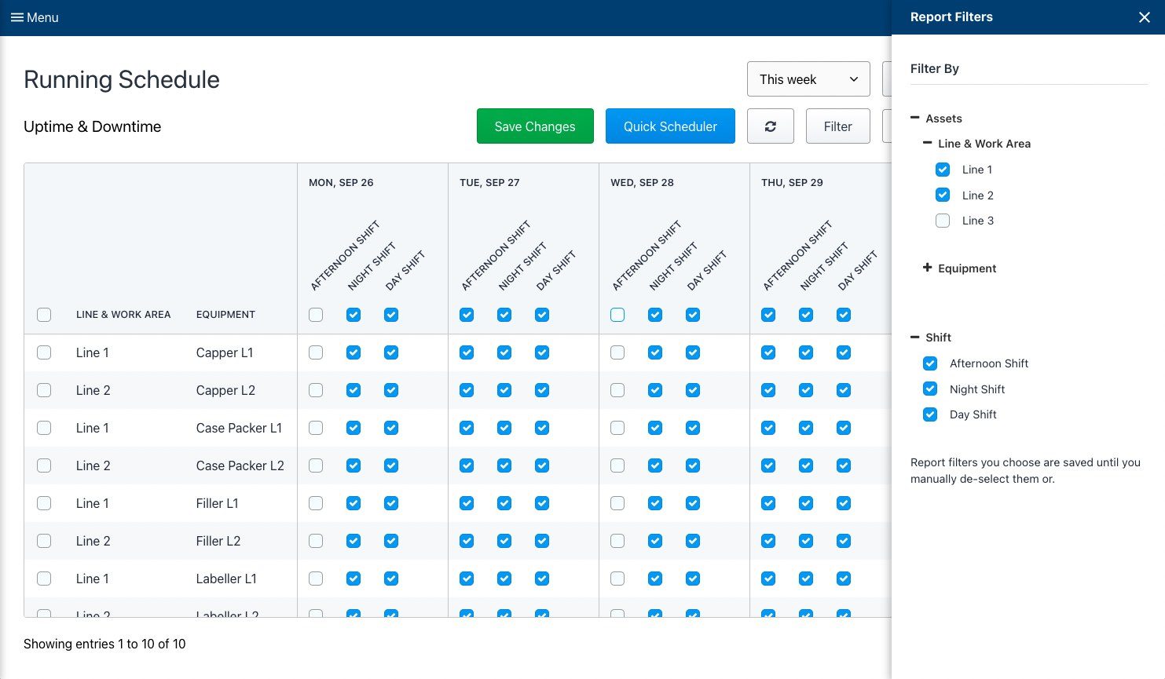The width and height of the screenshot is (1165, 679).
Task: Collapse the Shift filter section
Action: tap(914, 337)
